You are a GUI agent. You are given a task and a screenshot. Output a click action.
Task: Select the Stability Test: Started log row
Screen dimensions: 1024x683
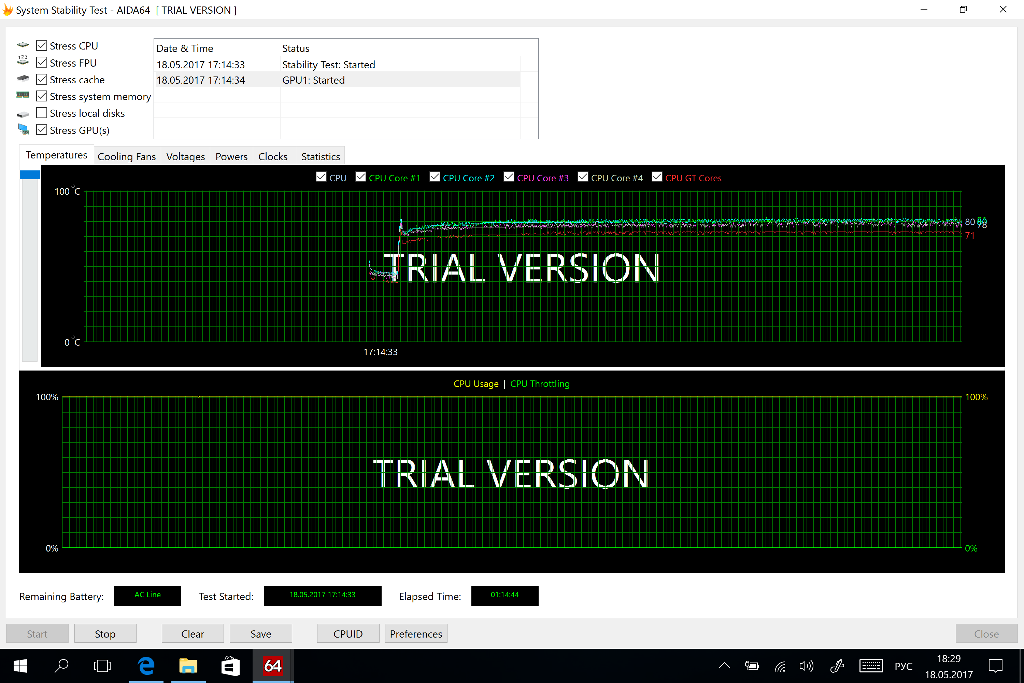(338, 65)
